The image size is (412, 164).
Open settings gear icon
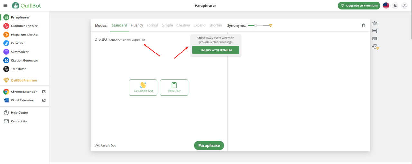pyautogui.click(x=375, y=23)
